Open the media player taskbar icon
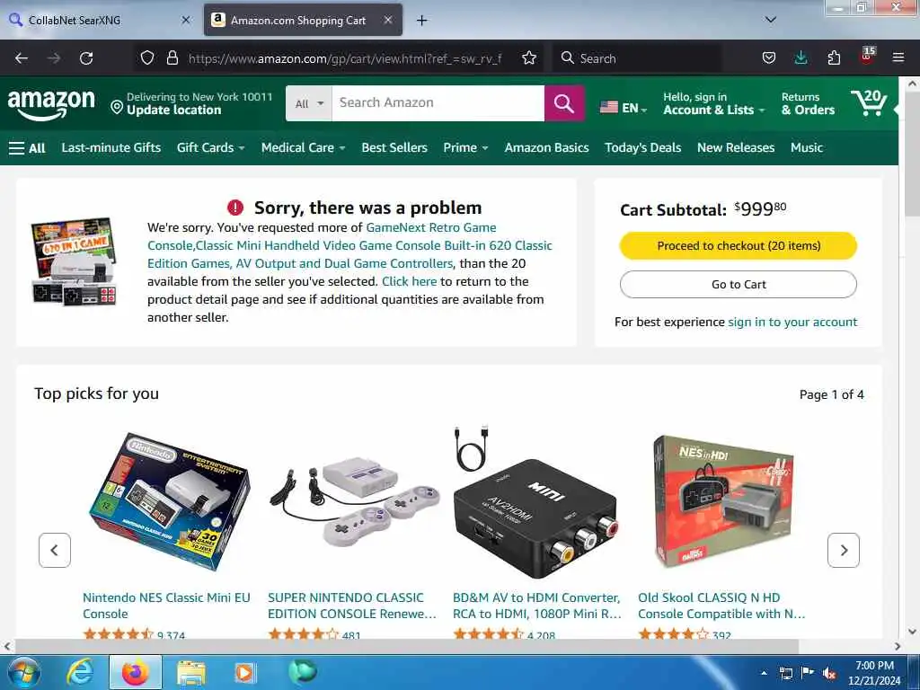The width and height of the screenshot is (920, 690). [244, 673]
